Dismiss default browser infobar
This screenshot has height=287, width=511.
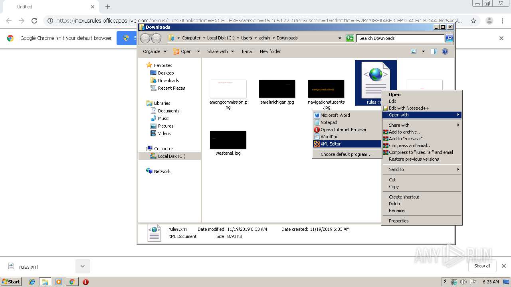click(x=501, y=38)
